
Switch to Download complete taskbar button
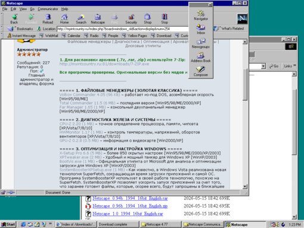click(119, 224)
